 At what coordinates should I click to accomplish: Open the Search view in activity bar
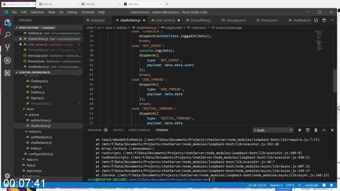[7, 34]
